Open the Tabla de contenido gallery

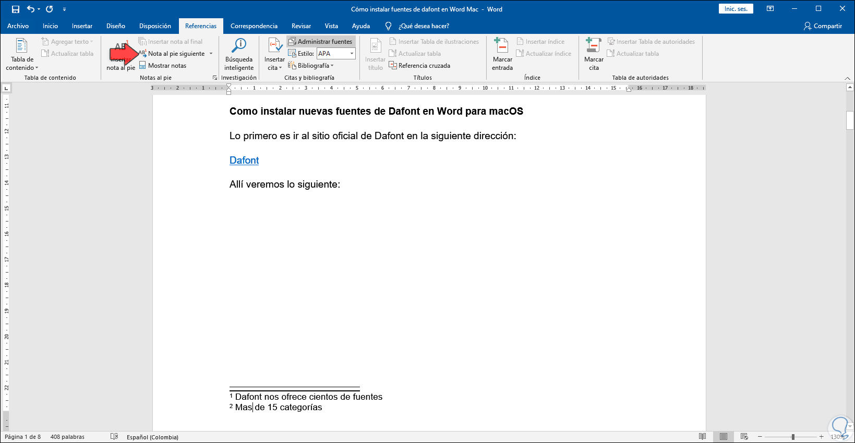pos(22,54)
